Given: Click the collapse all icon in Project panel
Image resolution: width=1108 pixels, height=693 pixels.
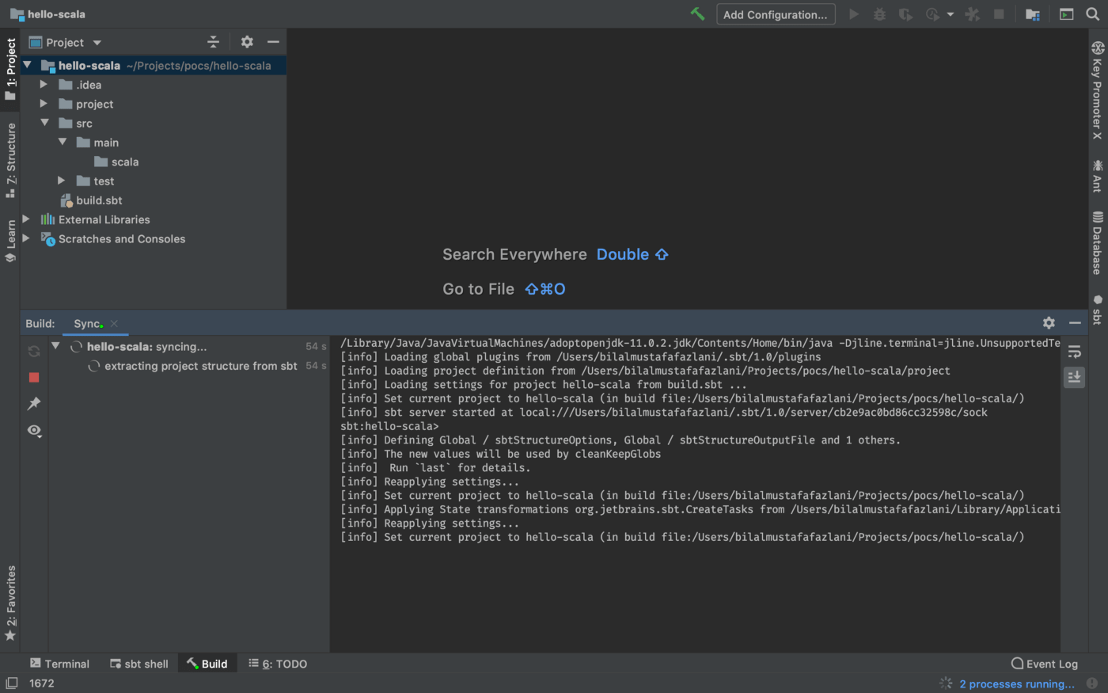Looking at the screenshot, I should 213,42.
